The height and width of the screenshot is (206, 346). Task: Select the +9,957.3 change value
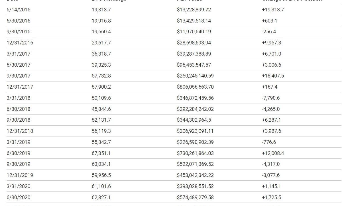coord(271,43)
